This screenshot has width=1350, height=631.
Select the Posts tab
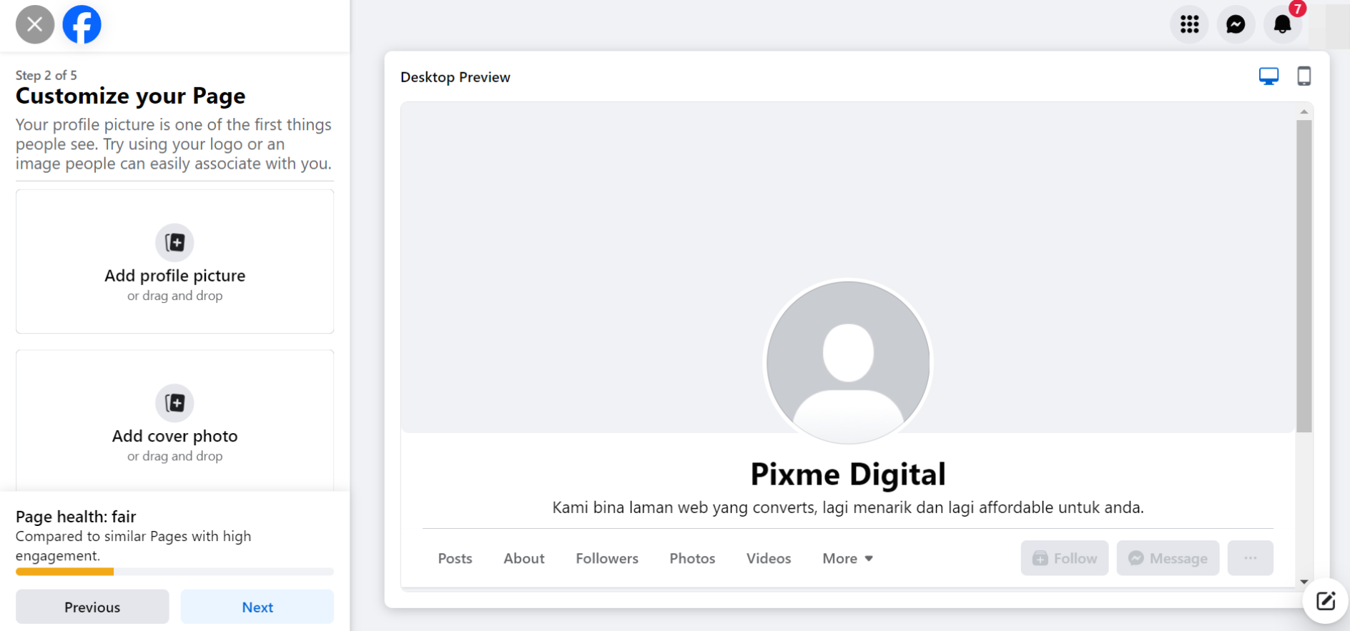[x=455, y=559]
